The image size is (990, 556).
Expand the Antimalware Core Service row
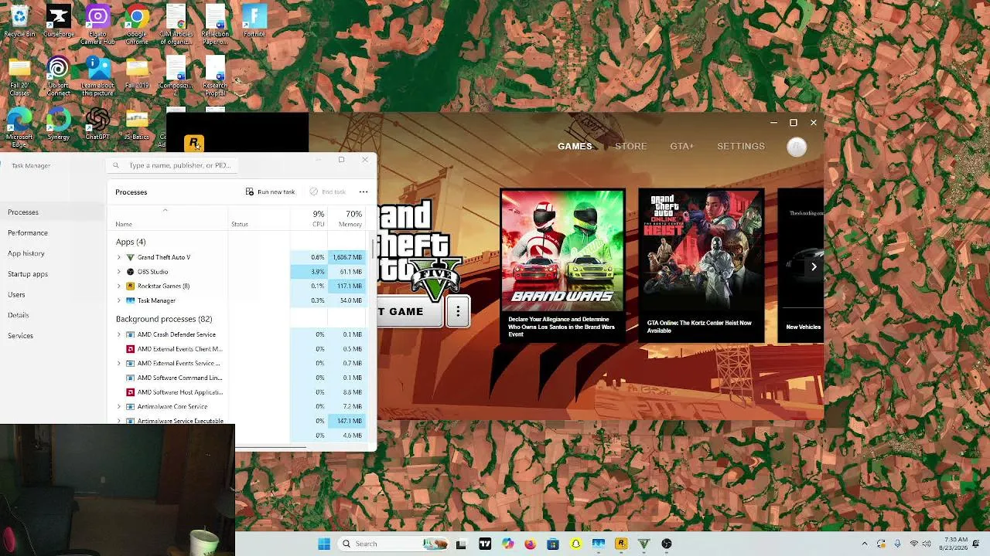coord(119,406)
